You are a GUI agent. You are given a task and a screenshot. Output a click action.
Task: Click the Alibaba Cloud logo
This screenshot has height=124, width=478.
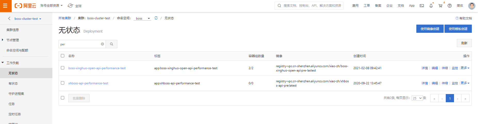pos(25,6)
